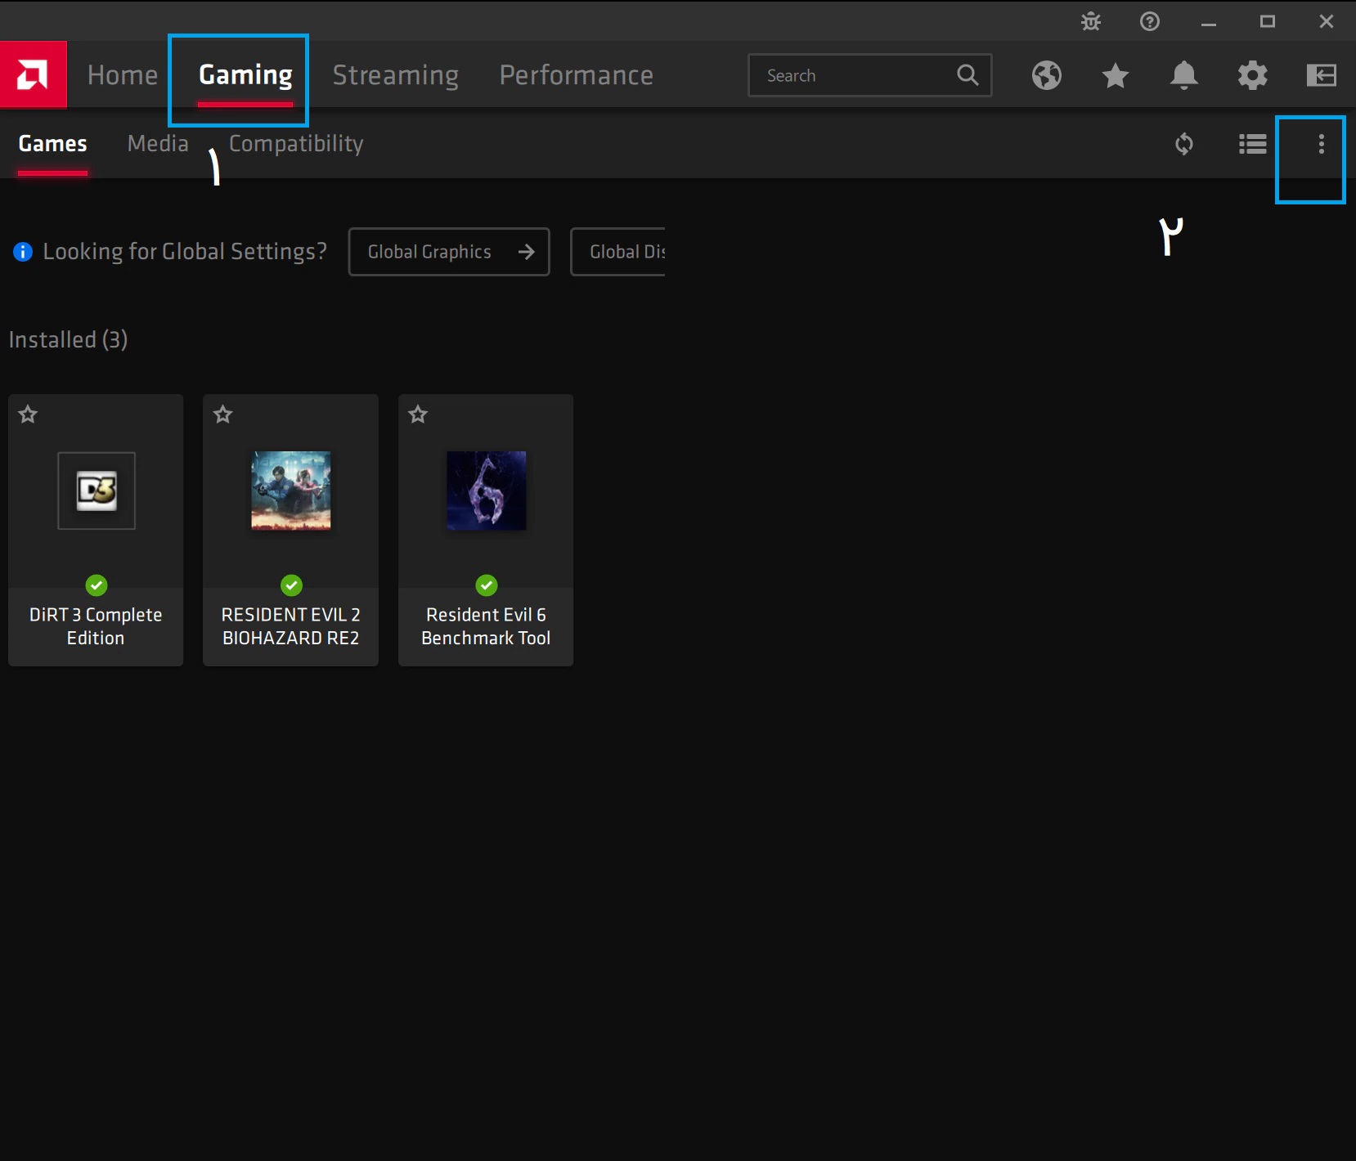This screenshot has height=1161, width=1356.
Task: Switch to list view layout
Action: [x=1252, y=145]
